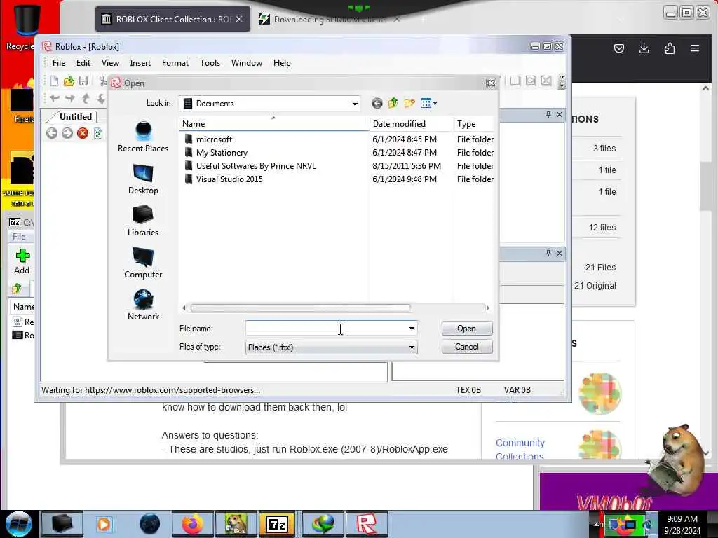718x538 pixels.
Task: Sort by Type column header
Action: coord(475,124)
